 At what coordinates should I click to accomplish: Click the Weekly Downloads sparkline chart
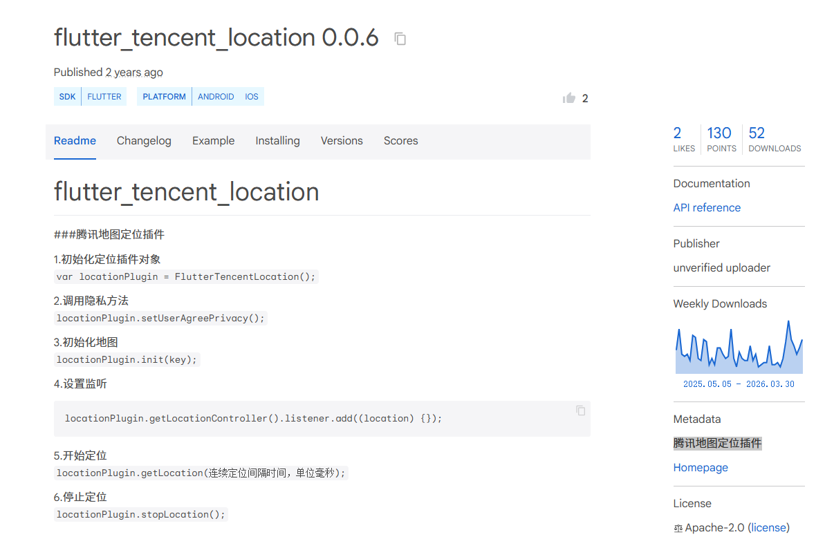tap(739, 347)
